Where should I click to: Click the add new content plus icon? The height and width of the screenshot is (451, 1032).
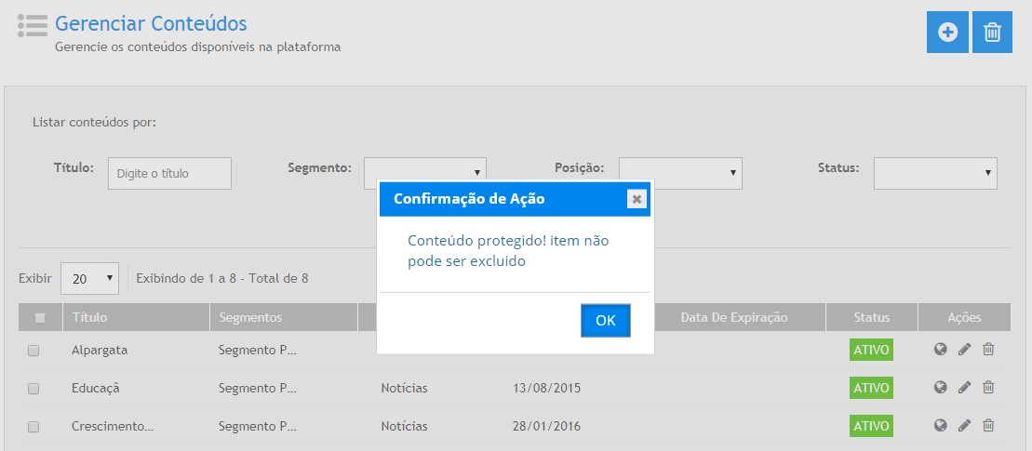pyautogui.click(x=947, y=33)
